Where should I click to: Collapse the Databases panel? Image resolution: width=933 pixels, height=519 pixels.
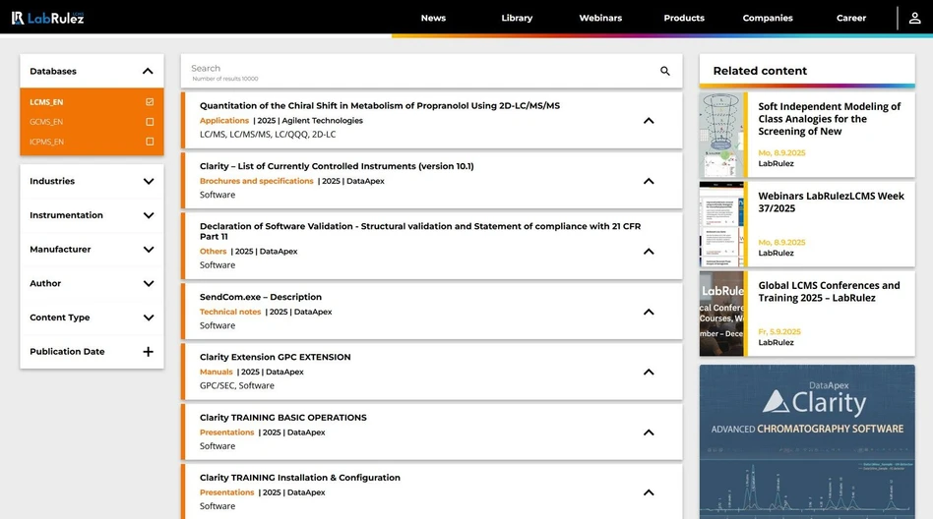point(149,72)
